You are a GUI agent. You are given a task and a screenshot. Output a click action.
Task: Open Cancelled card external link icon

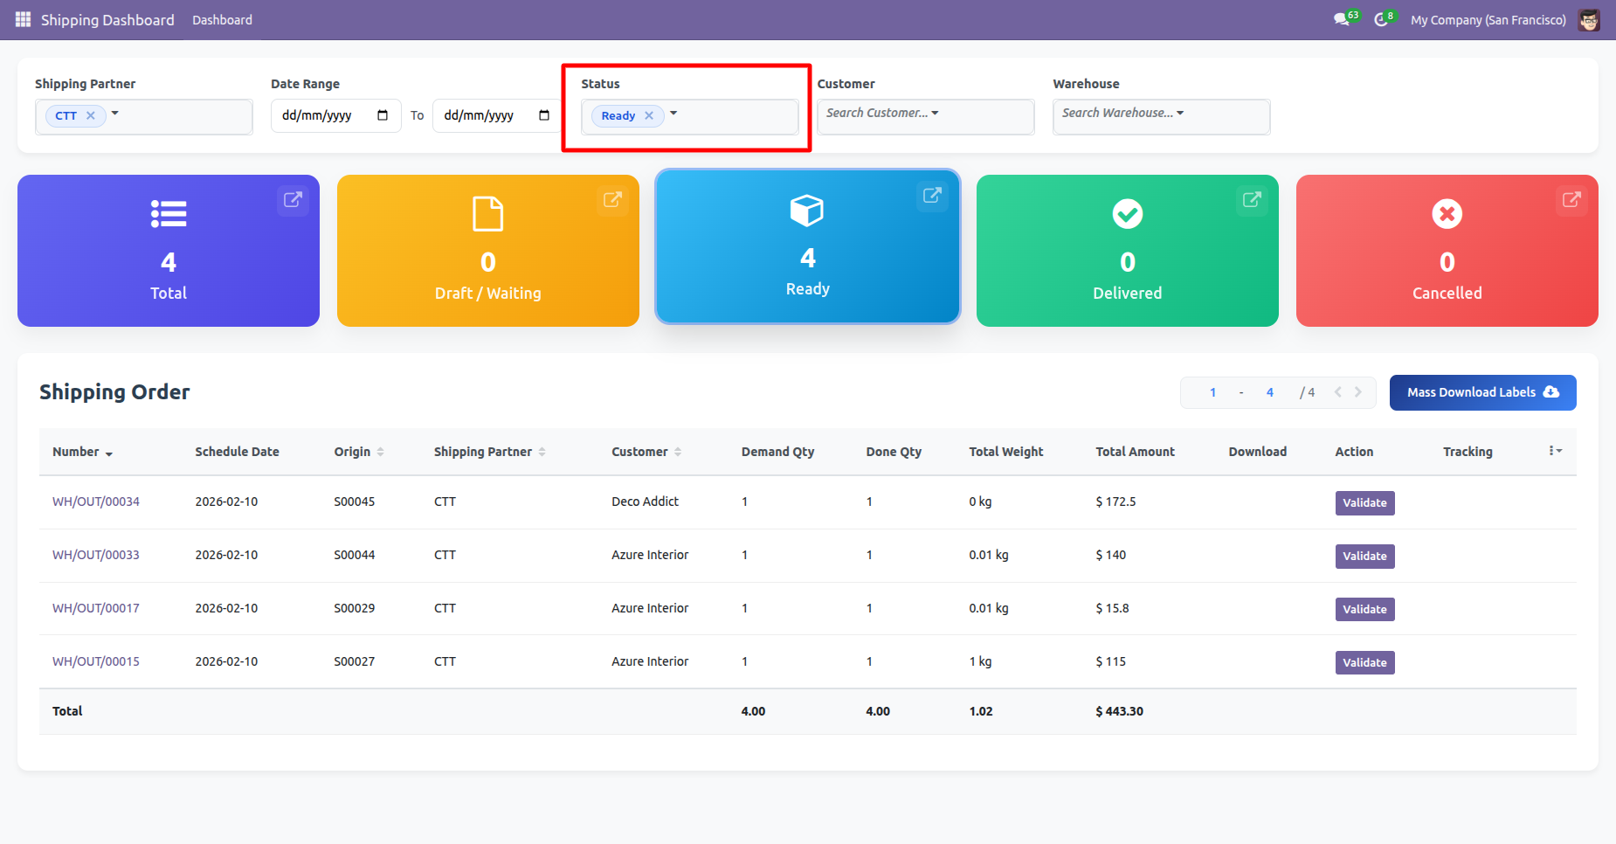[x=1571, y=199]
